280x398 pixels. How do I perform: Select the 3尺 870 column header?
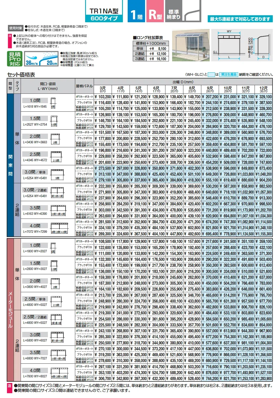click(x=103, y=89)
